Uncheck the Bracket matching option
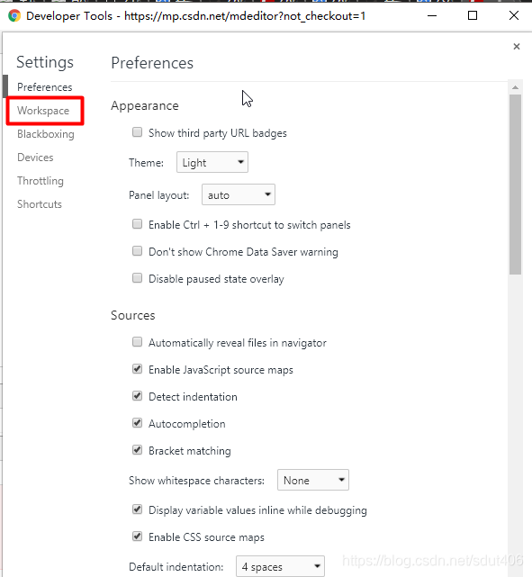532x577 pixels. tap(137, 450)
